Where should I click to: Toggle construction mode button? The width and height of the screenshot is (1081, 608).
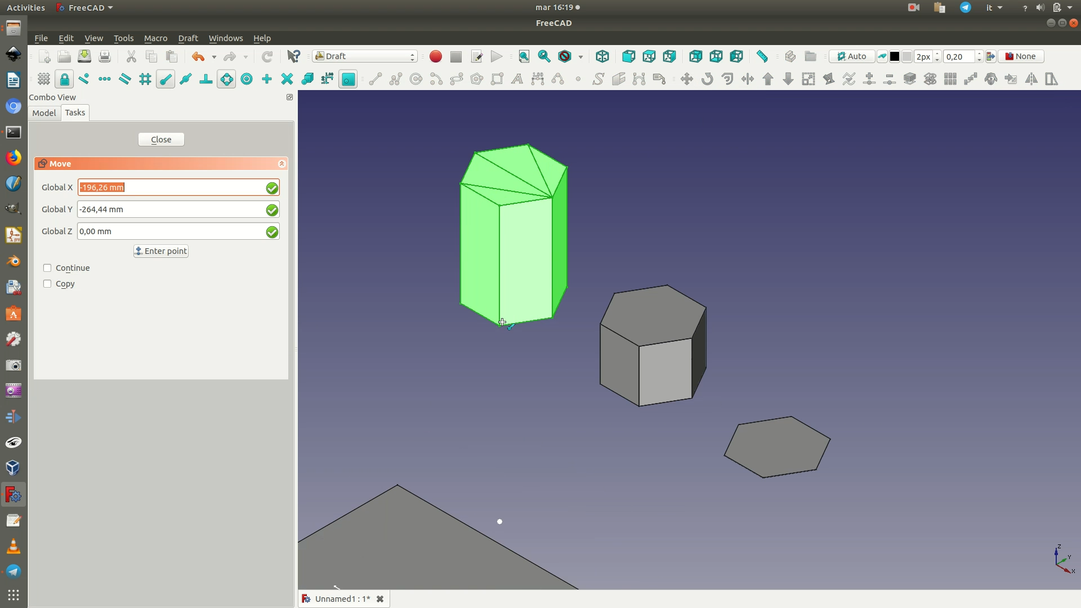tap(882, 56)
